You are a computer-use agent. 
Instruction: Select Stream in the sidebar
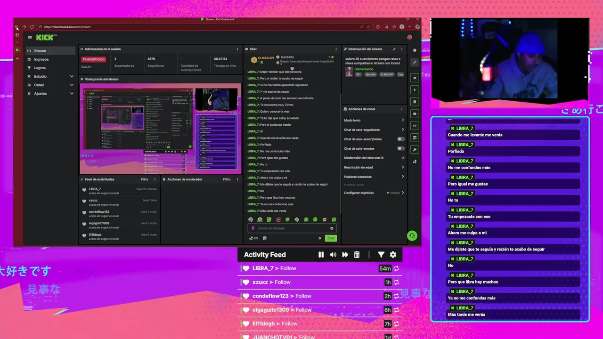50,51
